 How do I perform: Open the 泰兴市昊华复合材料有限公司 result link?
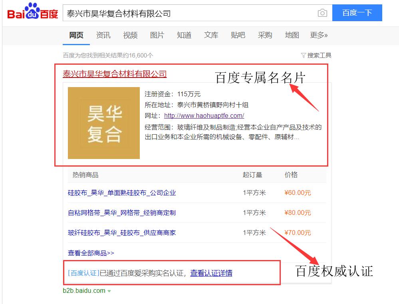114,74
